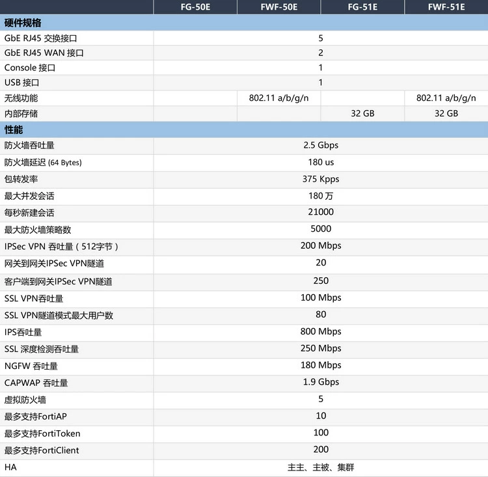The image size is (488, 477).
Task: Click the 虚拟防火墙 row label
Action: pyautogui.click(x=25, y=400)
